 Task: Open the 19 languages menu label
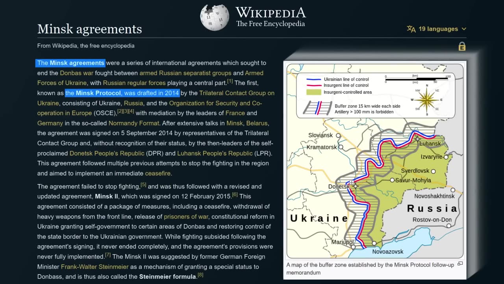point(438,29)
